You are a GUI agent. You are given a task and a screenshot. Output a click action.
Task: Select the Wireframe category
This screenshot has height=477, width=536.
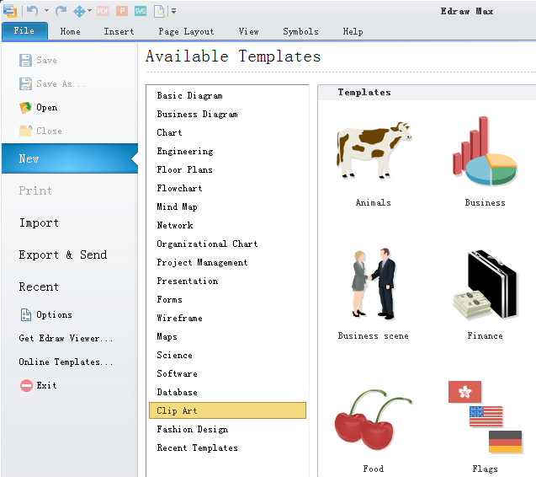(x=179, y=318)
